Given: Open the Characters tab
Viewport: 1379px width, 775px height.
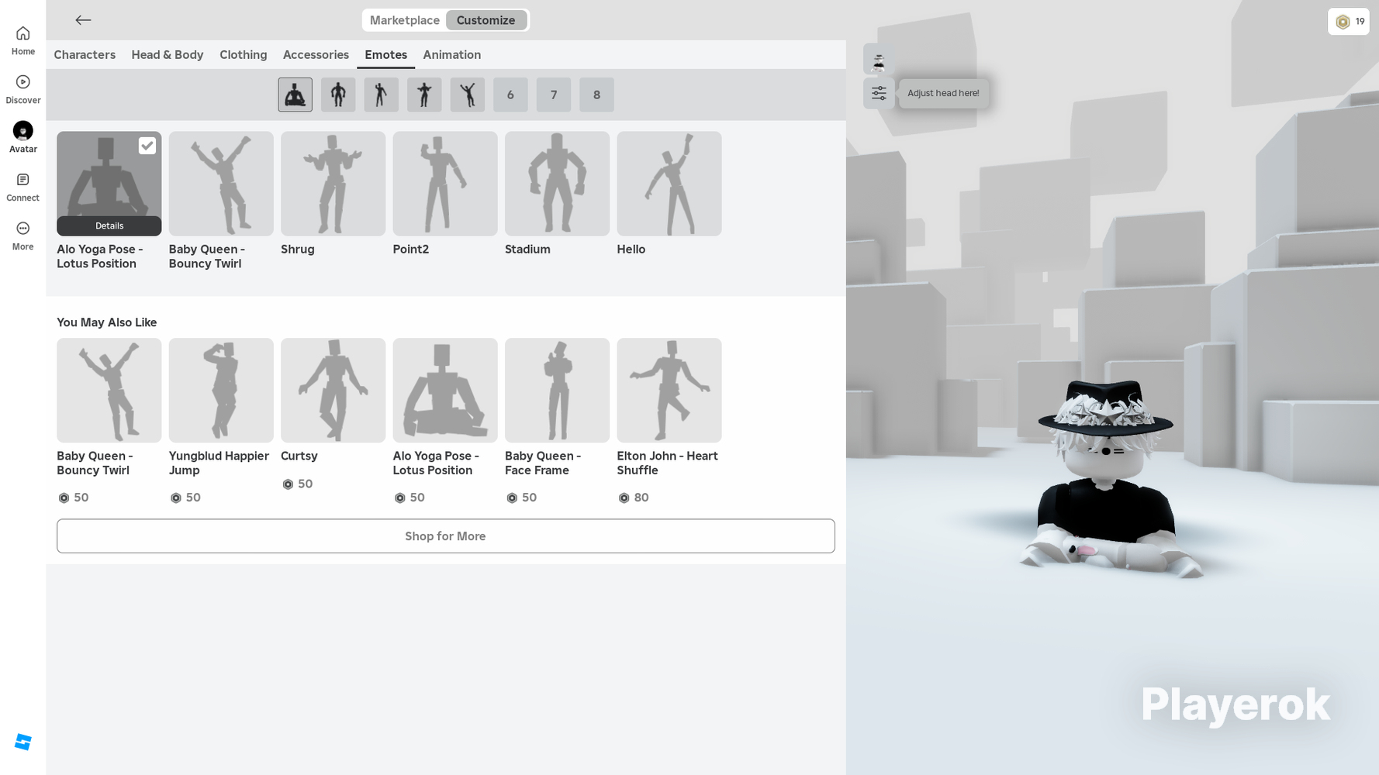Looking at the screenshot, I should 85,55.
